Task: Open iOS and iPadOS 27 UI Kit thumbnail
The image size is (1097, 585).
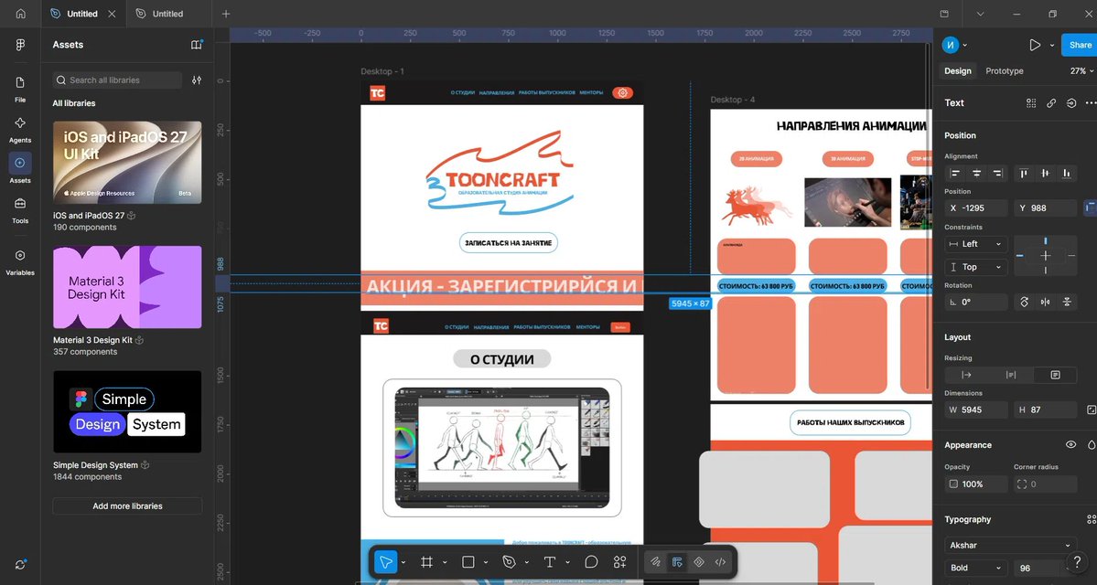Action: pos(127,162)
